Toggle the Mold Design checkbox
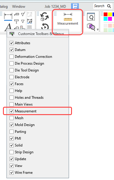This screenshot has height=180, width=114. [x=12, y=125]
